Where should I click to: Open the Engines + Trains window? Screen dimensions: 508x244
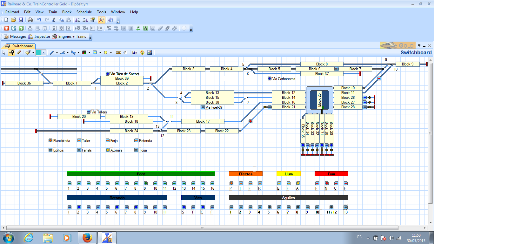point(69,37)
